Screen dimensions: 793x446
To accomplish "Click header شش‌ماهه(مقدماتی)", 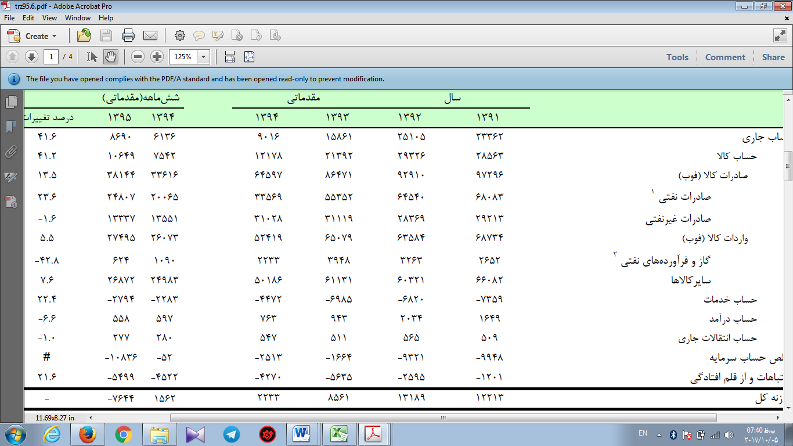I will tap(142, 98).
